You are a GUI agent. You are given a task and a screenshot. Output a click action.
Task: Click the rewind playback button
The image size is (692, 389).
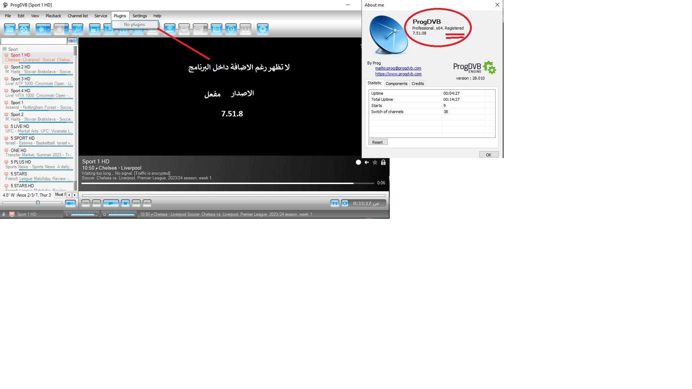[x=96, y=204]
